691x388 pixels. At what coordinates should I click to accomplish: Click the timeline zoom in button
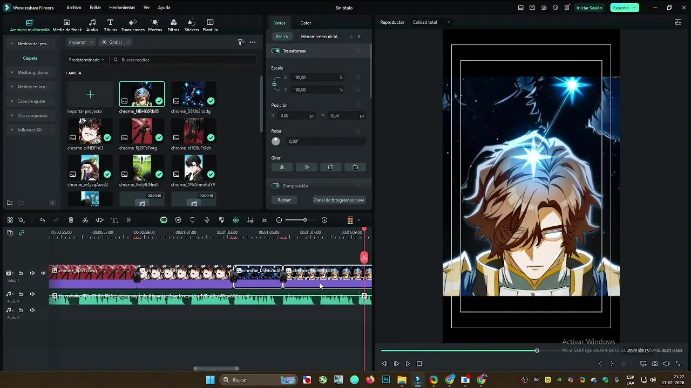[324, 220]
